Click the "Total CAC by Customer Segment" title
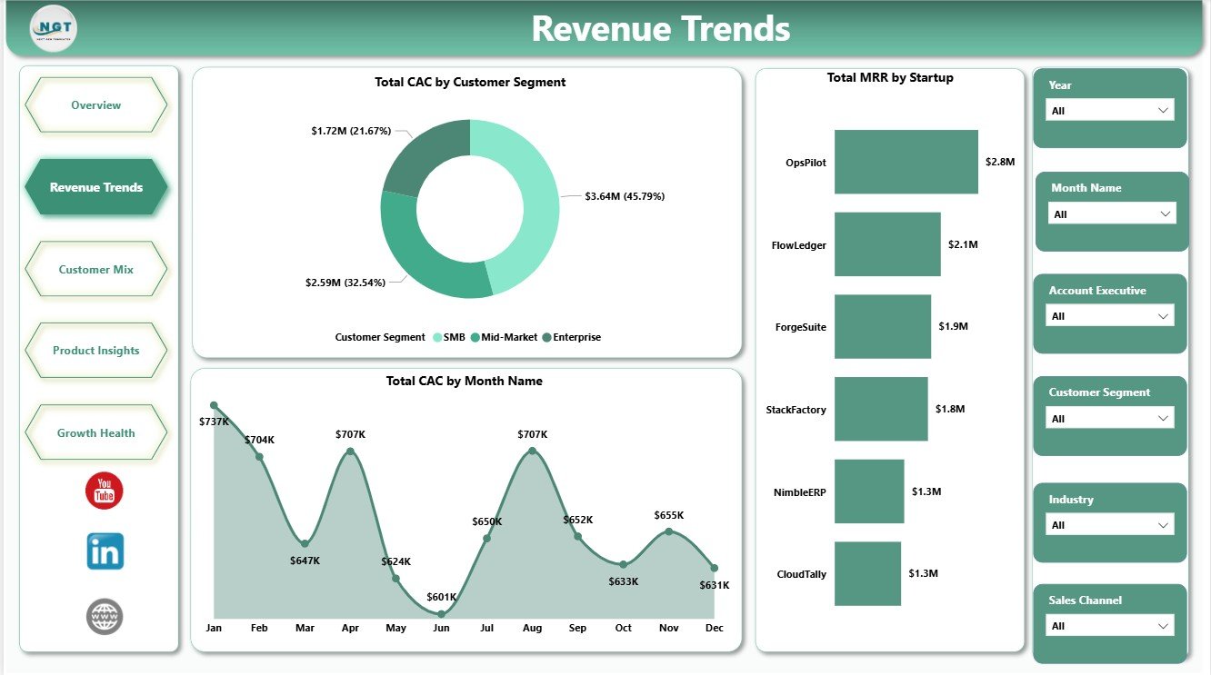 [470, 82]
